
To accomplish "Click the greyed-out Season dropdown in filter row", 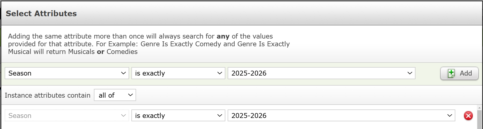I will pos(67,116).
